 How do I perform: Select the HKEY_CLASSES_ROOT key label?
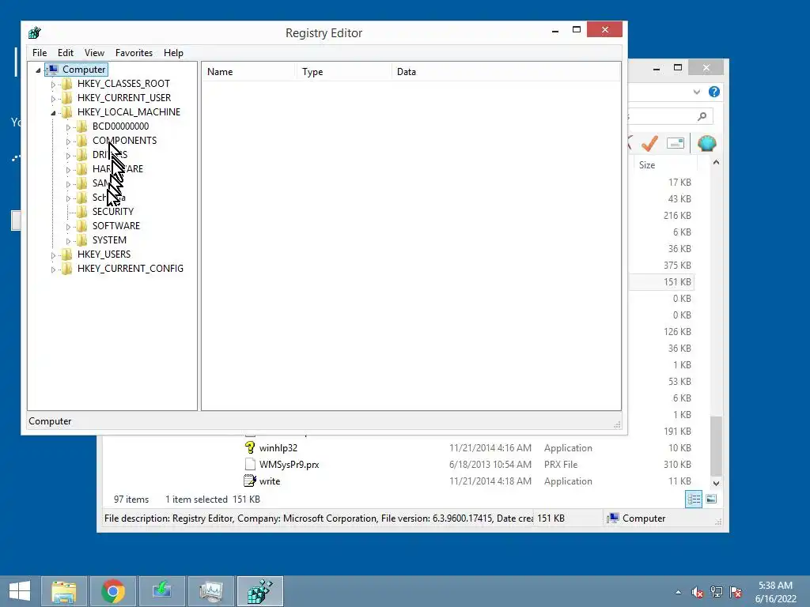coord(123,84)
